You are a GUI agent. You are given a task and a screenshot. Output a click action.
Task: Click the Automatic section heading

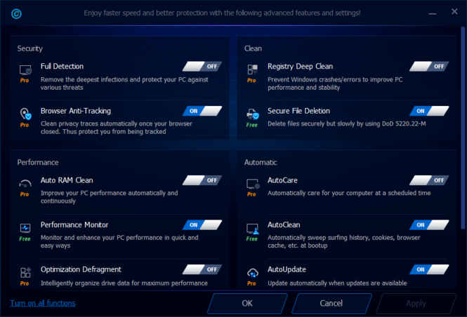[x=261, y=163]
